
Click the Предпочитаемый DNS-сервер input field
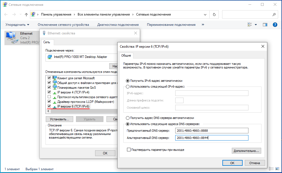(212, 131)
